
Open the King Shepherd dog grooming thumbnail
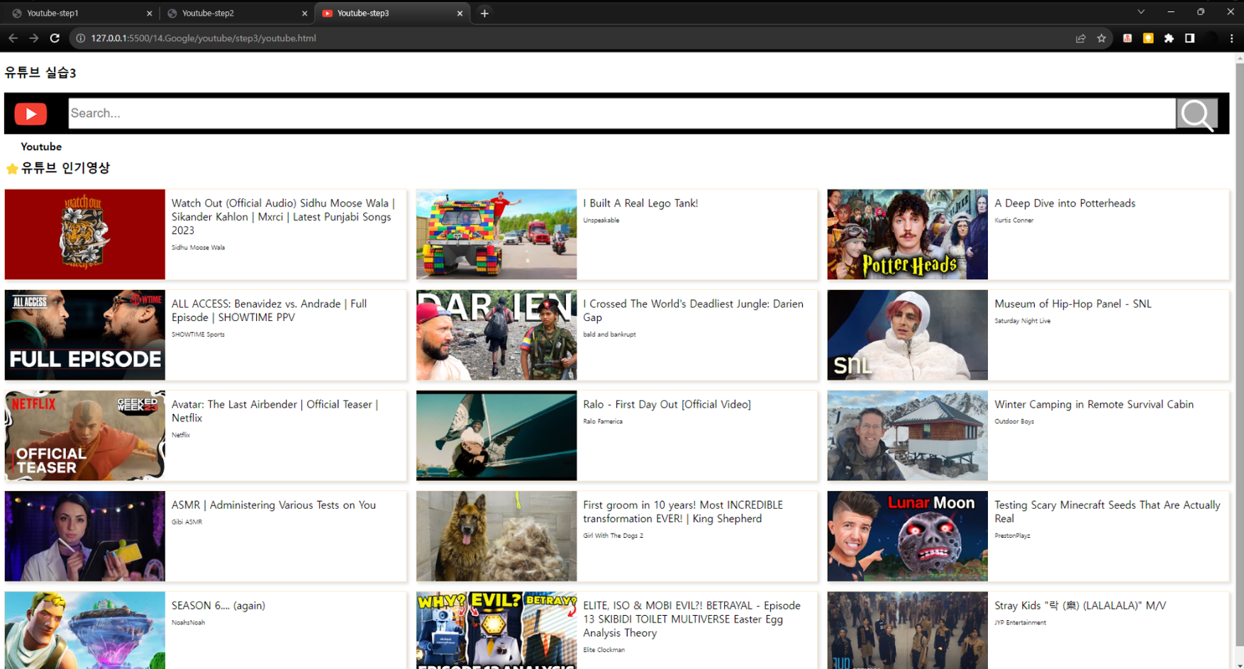tap(496, 536)
